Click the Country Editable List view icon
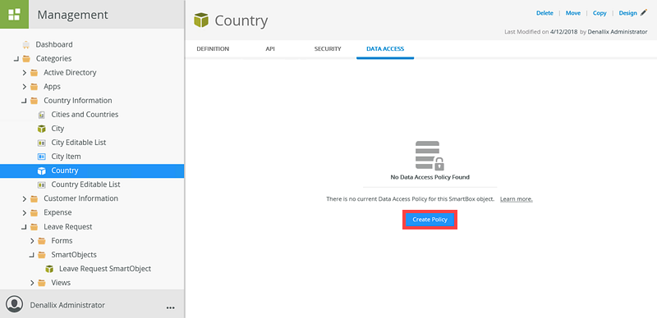 click(42, 184)
